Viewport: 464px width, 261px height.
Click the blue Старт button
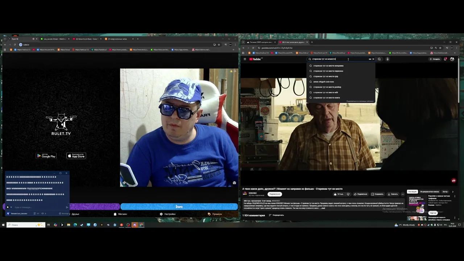(179, 207)
